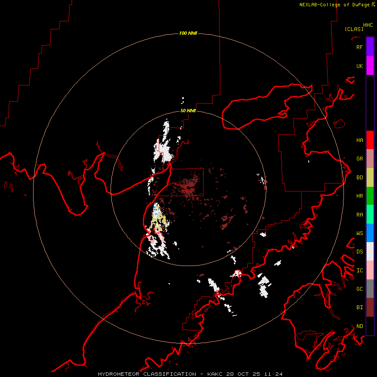Image resolution: width=377 pixels, height=377 pixels.
Task: Click the RF legend label
Action: [x=359, y=47]
